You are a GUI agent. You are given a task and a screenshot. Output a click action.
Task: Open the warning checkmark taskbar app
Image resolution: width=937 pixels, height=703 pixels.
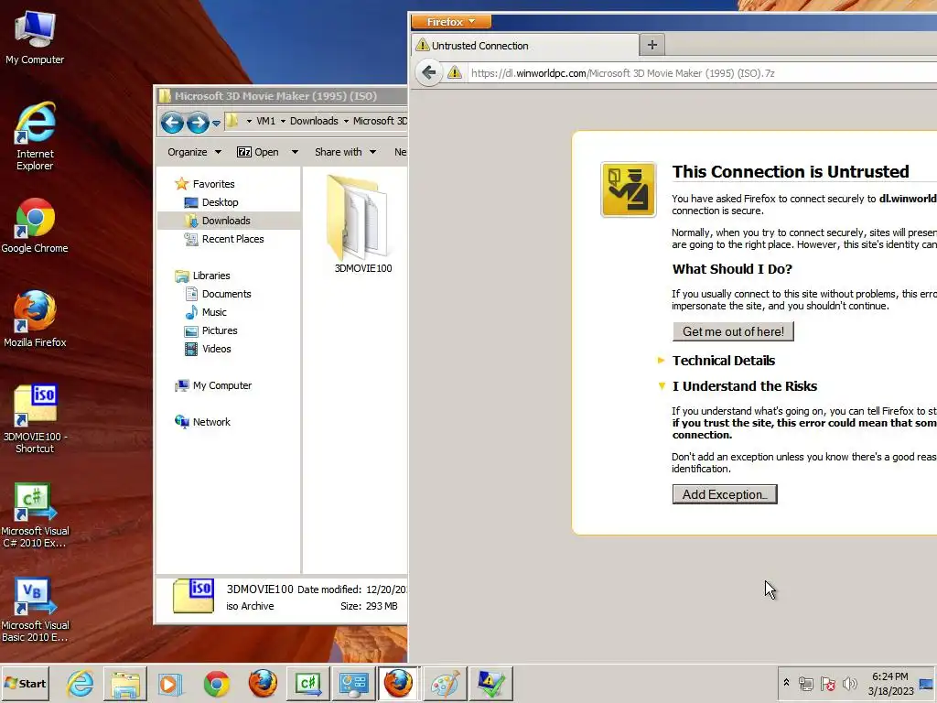tap(491, 683)
